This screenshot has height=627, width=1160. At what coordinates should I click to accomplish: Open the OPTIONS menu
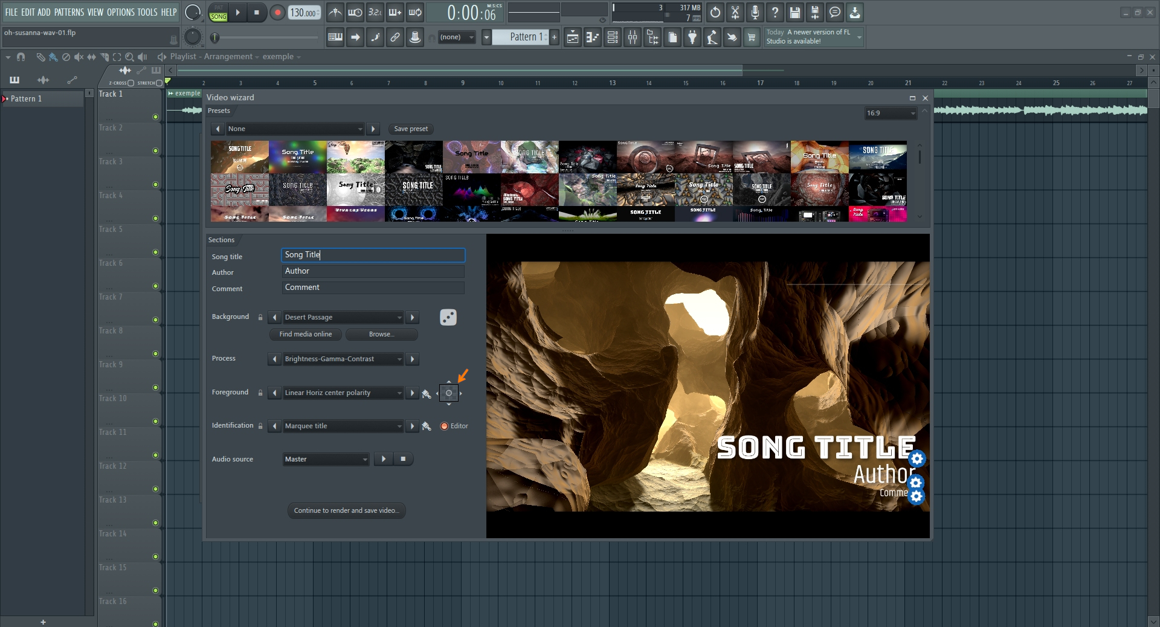tap(121, 12)
